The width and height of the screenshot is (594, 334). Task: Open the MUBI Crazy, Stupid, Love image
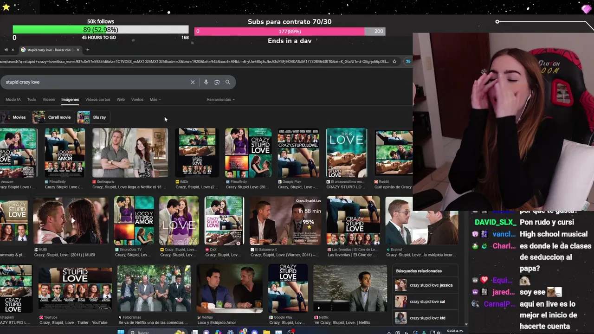[x=71, y=221]
